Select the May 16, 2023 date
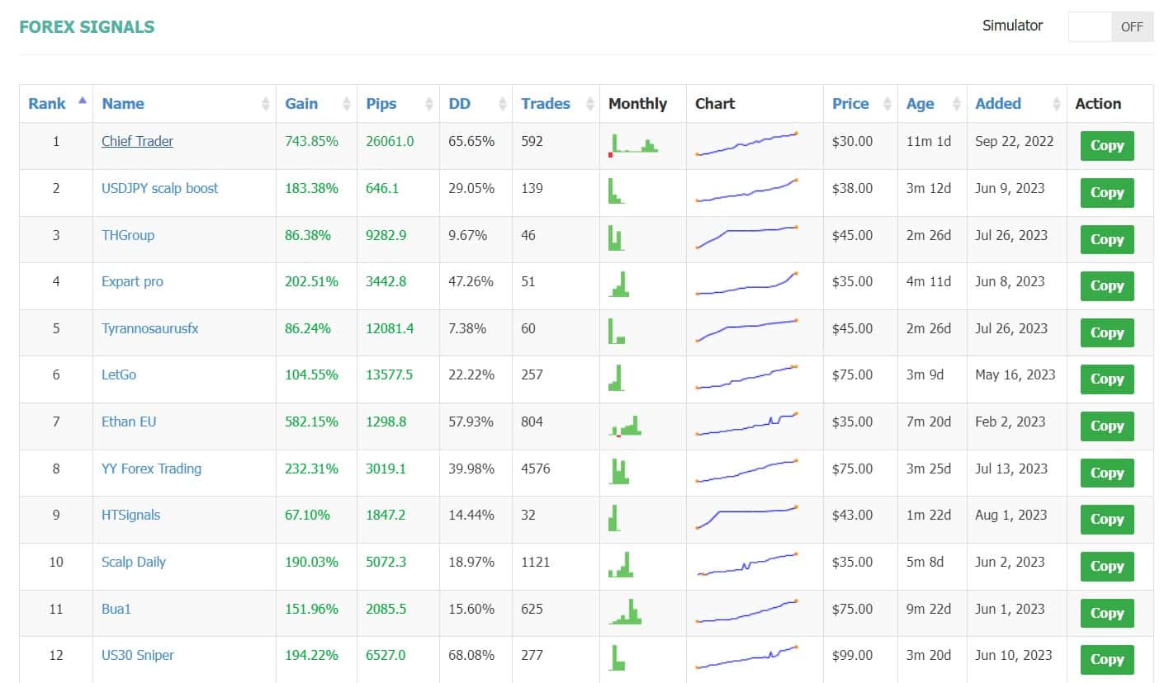1169x683 pixels. pyautogui.click(x=1015, y=374)
